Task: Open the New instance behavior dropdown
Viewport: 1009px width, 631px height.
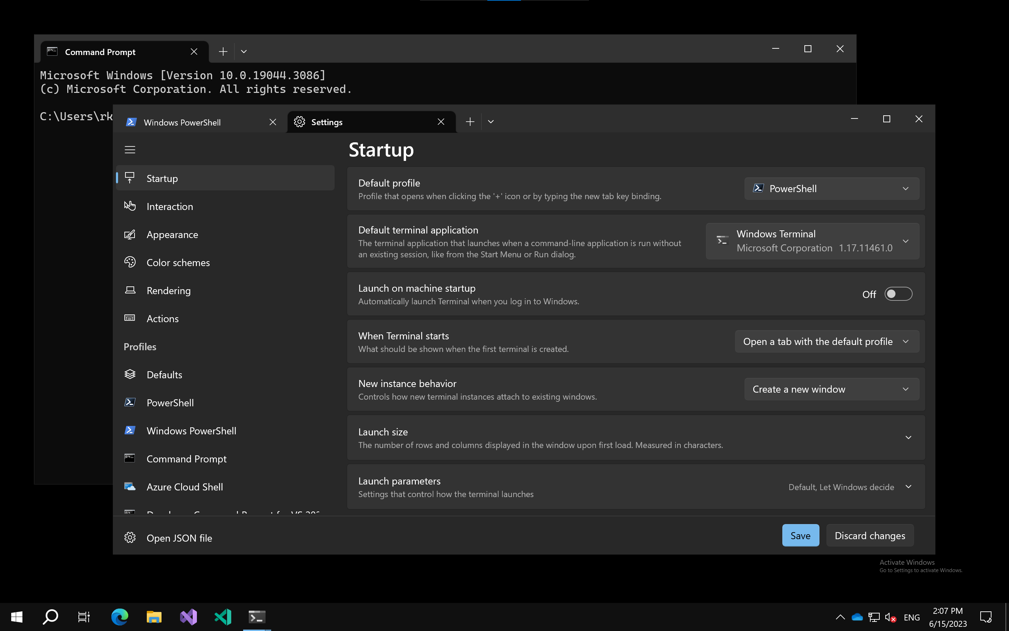Action: coord(831,389)
